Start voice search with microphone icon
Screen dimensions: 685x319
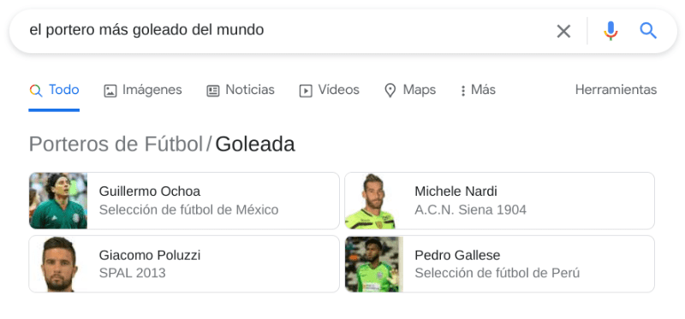tap(611, 31)
